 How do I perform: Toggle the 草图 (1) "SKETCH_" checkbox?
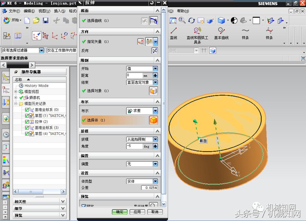(27, 115)
